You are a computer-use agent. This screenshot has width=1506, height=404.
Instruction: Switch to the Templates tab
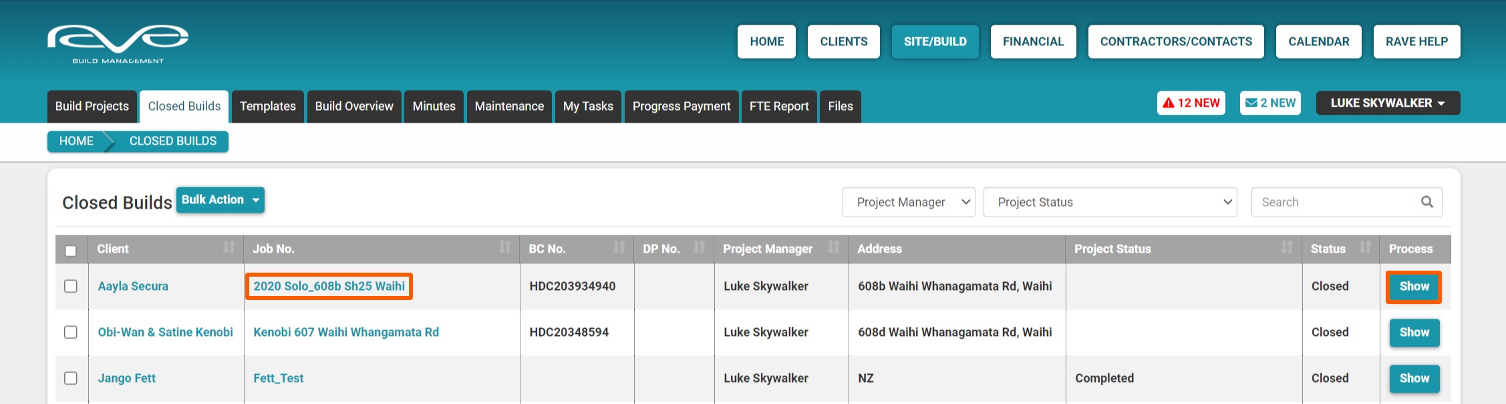click(268, 107)
